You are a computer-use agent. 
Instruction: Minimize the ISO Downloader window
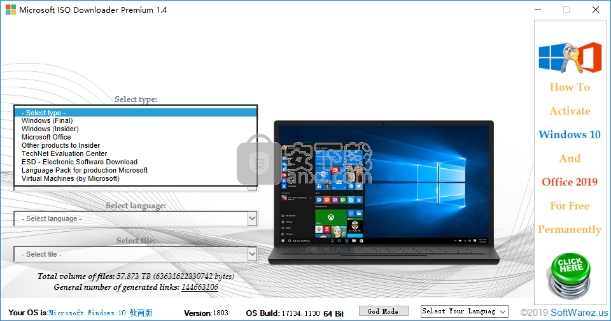pyautogui.click(x=538, y=10)
